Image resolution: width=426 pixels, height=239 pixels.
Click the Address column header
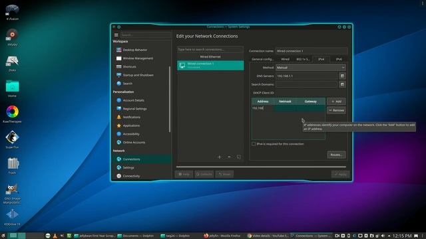[263, 102]
